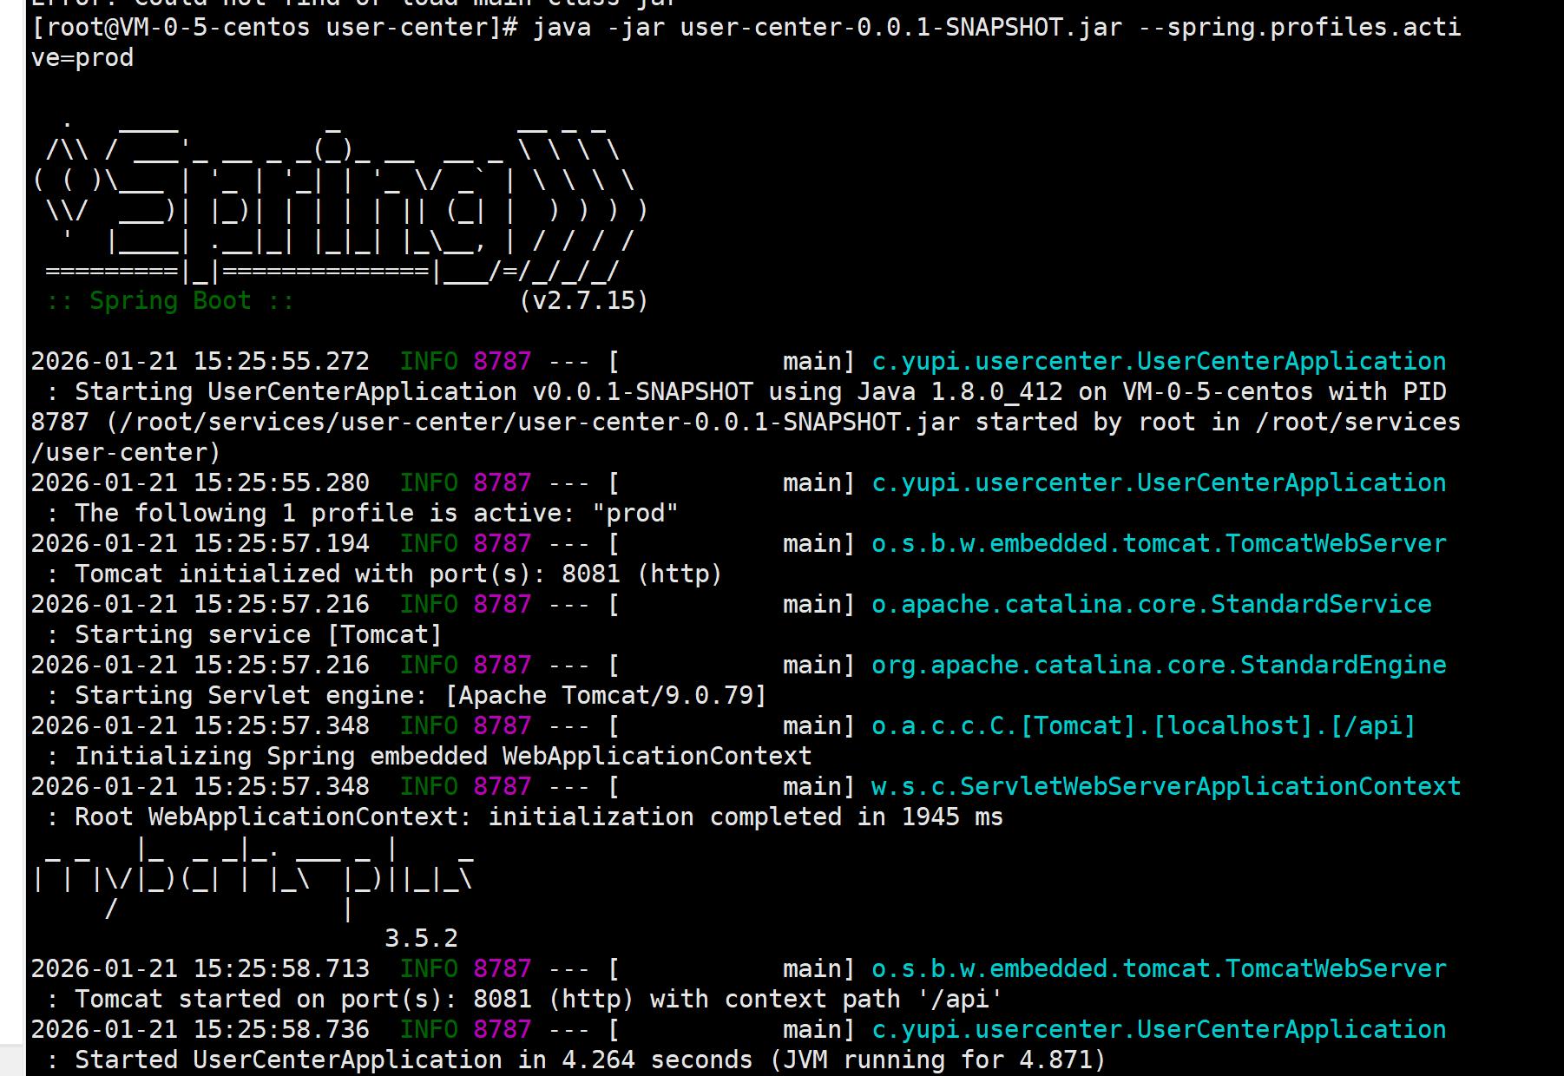
Task: Click 'Initializing Spring embedded WebApplicationContext' line
Action: pos(444,756)
